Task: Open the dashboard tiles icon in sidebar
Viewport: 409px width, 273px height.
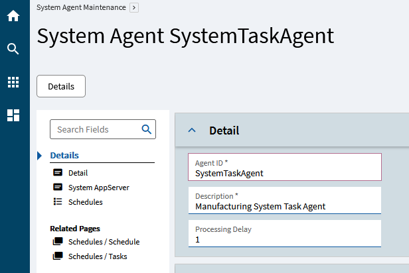Action: 13,115
